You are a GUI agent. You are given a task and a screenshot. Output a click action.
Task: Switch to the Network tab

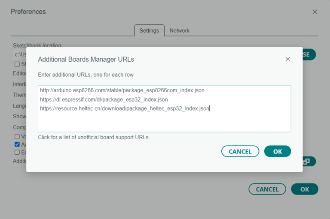click(179, 31)
